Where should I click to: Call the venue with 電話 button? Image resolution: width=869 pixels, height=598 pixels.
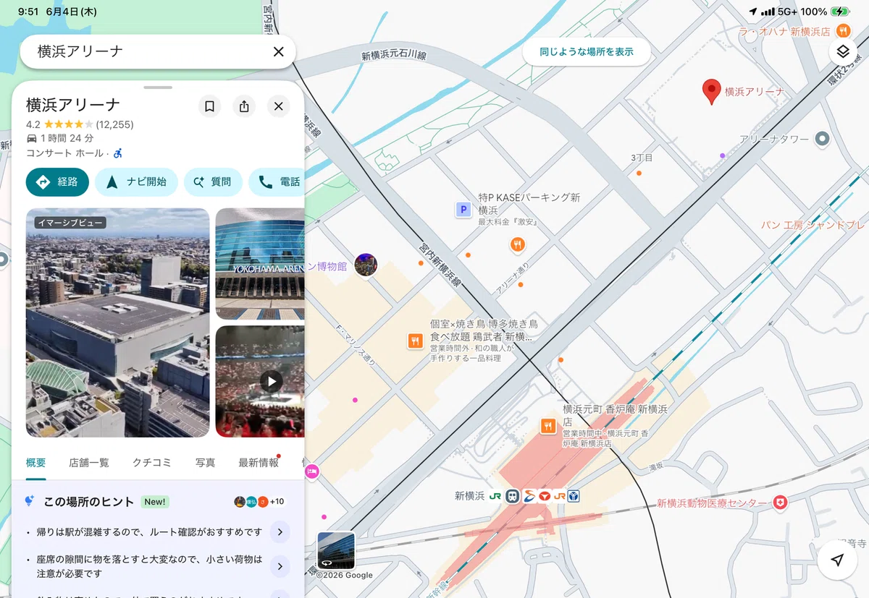[x=277, y=182]
